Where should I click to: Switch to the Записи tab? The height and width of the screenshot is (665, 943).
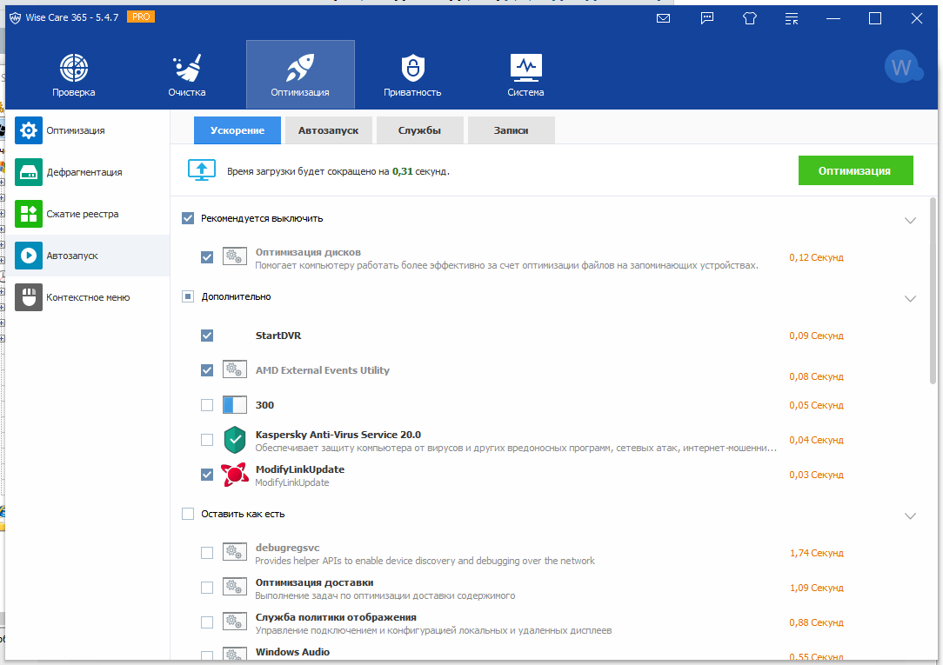click(512, 130)
